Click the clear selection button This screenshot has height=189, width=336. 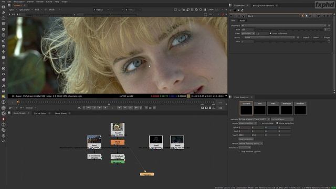point(246,139)
